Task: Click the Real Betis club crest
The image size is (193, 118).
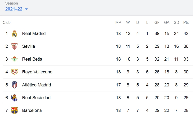Action: pos(14,59)
